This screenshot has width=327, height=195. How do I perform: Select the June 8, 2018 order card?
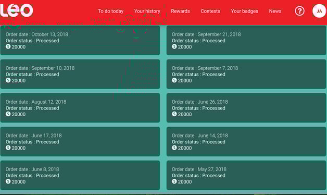80,175
